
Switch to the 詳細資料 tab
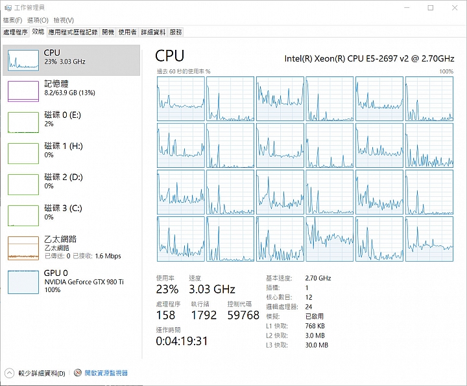tap(153, 32)
